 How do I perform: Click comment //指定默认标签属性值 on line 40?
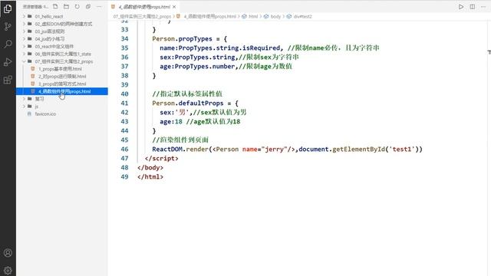[187, 94]
